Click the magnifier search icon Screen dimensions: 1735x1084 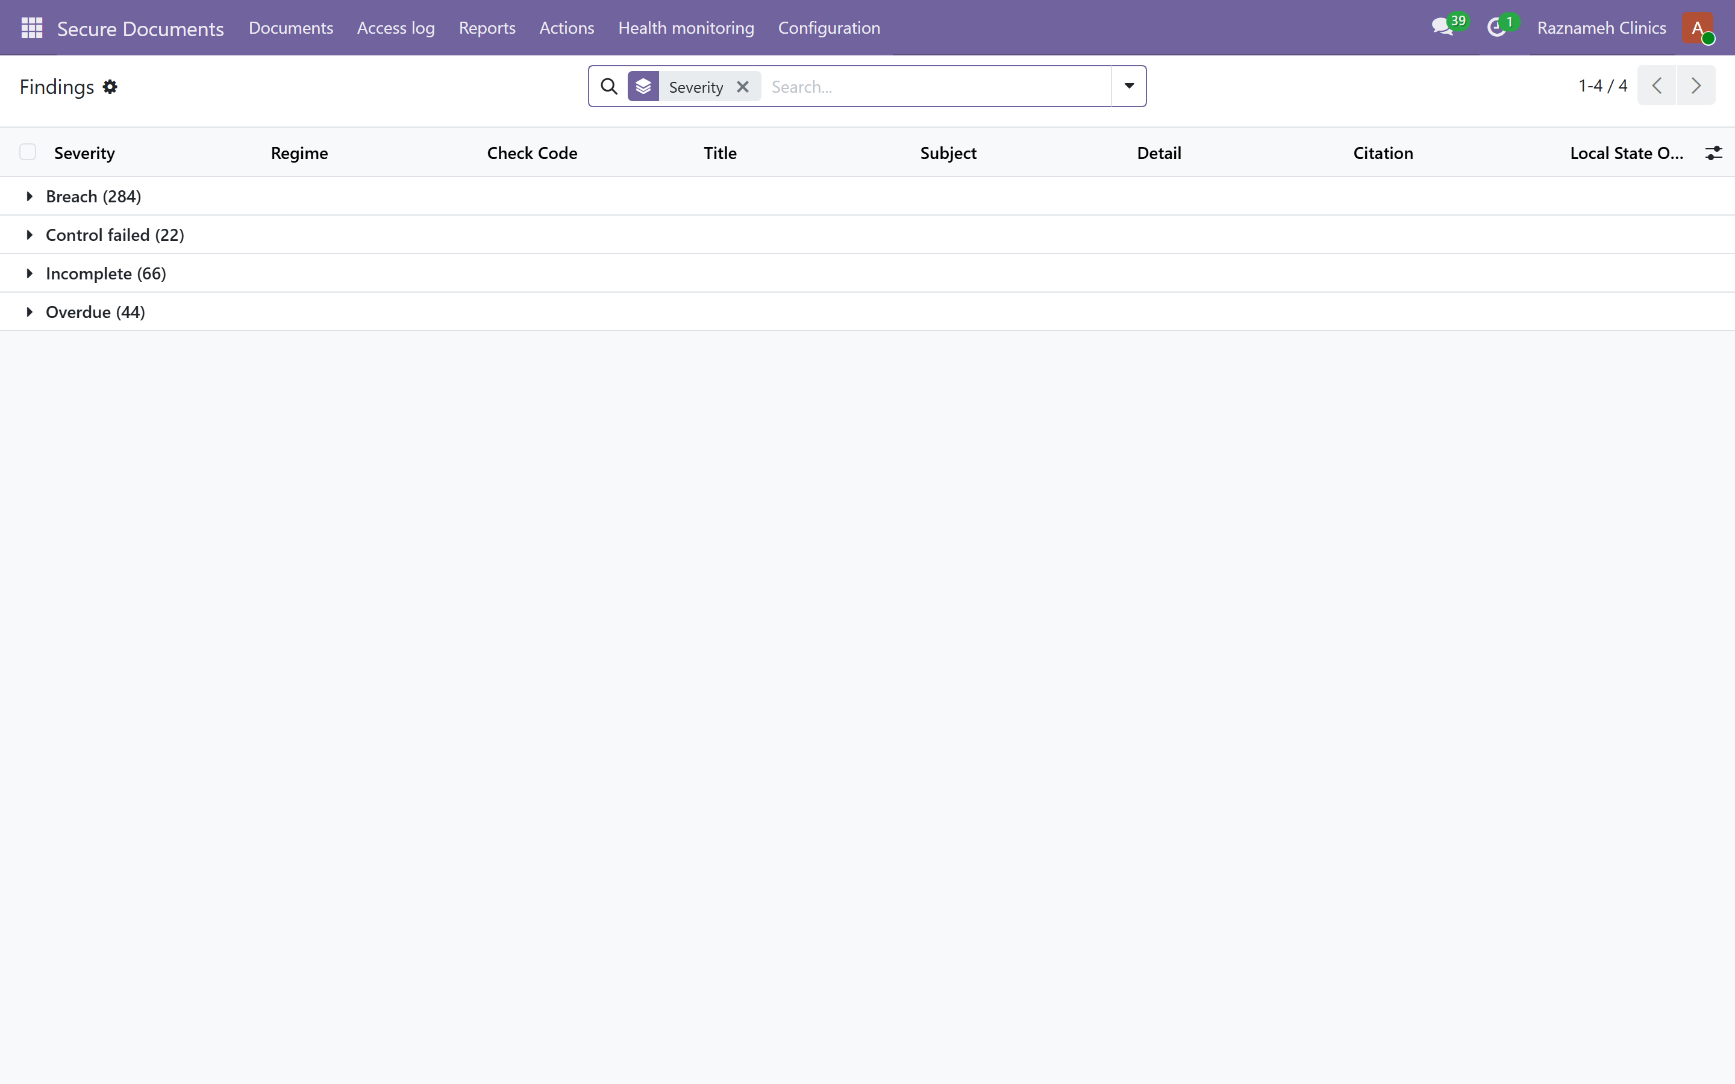(x=608, y=87)
